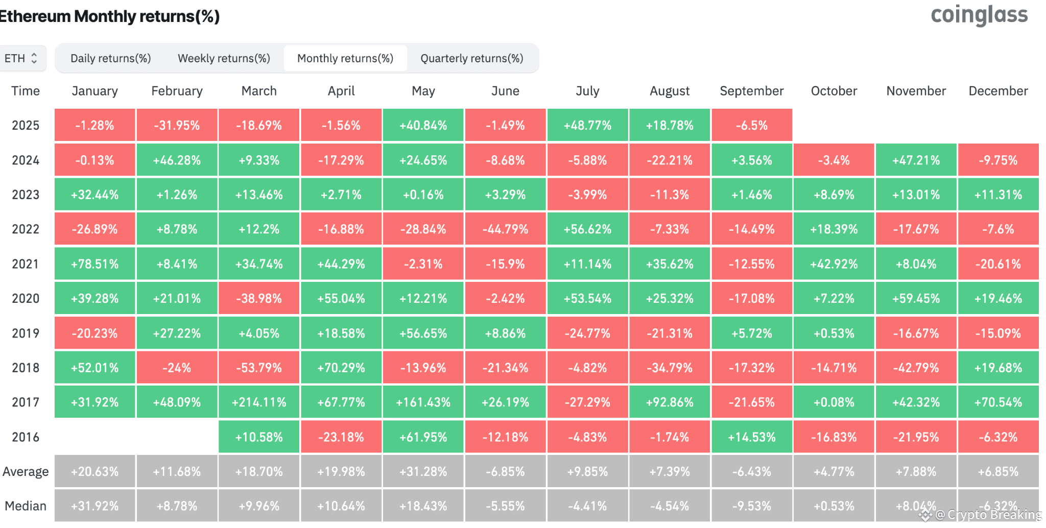Select the 2017 March +214.11% cell
The width and height of the screenshot is (1046, 528).
coord(259,402)
